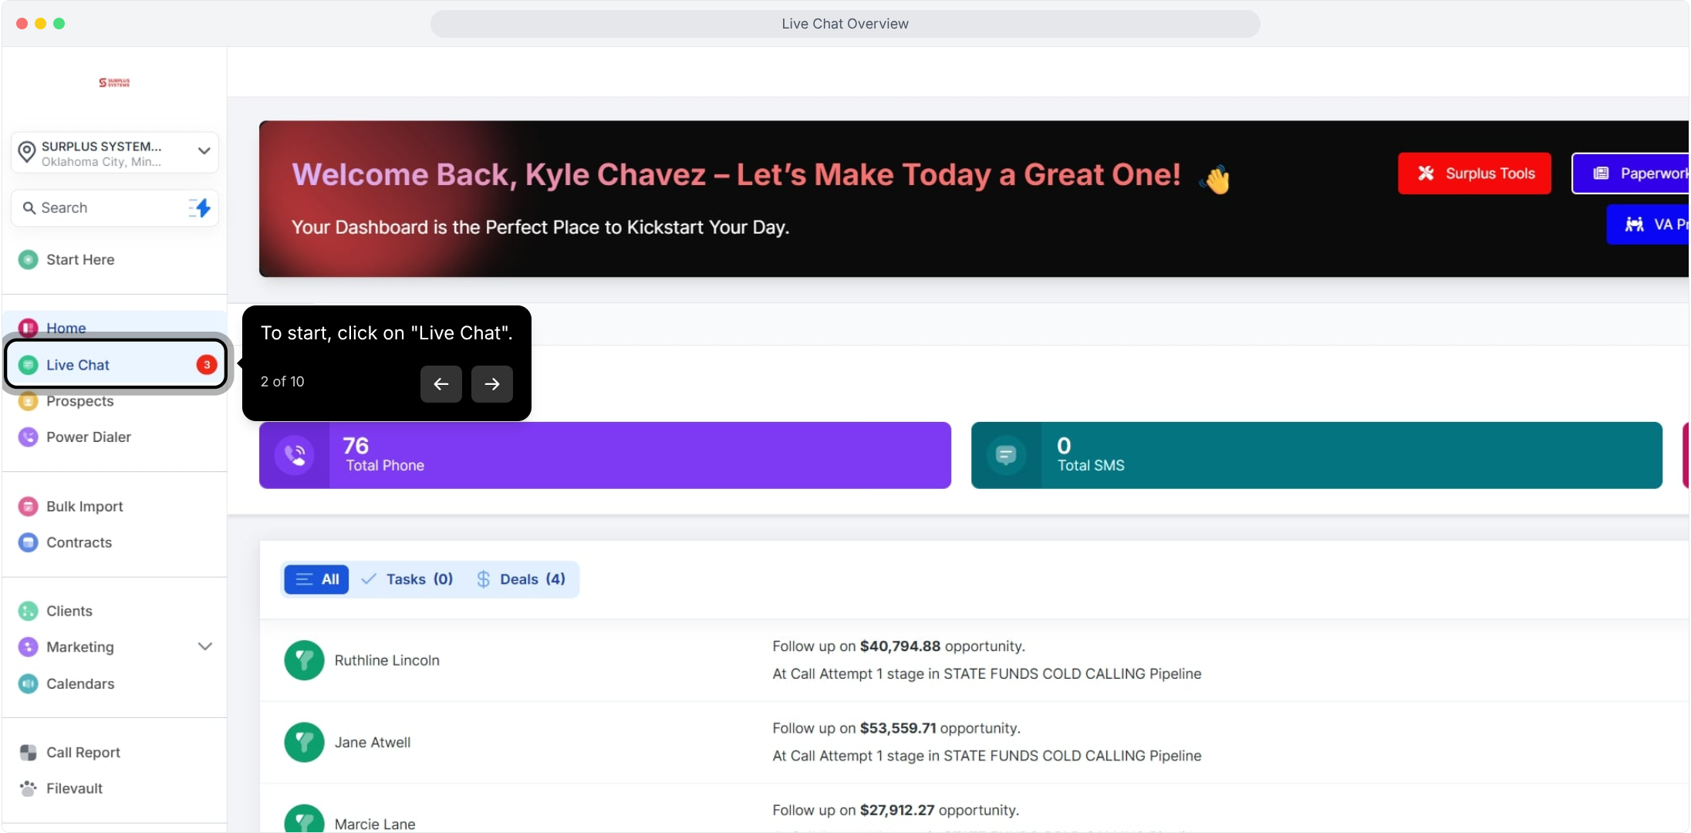
Task: Expand the Marketing menu chevron
Action: 205,646
